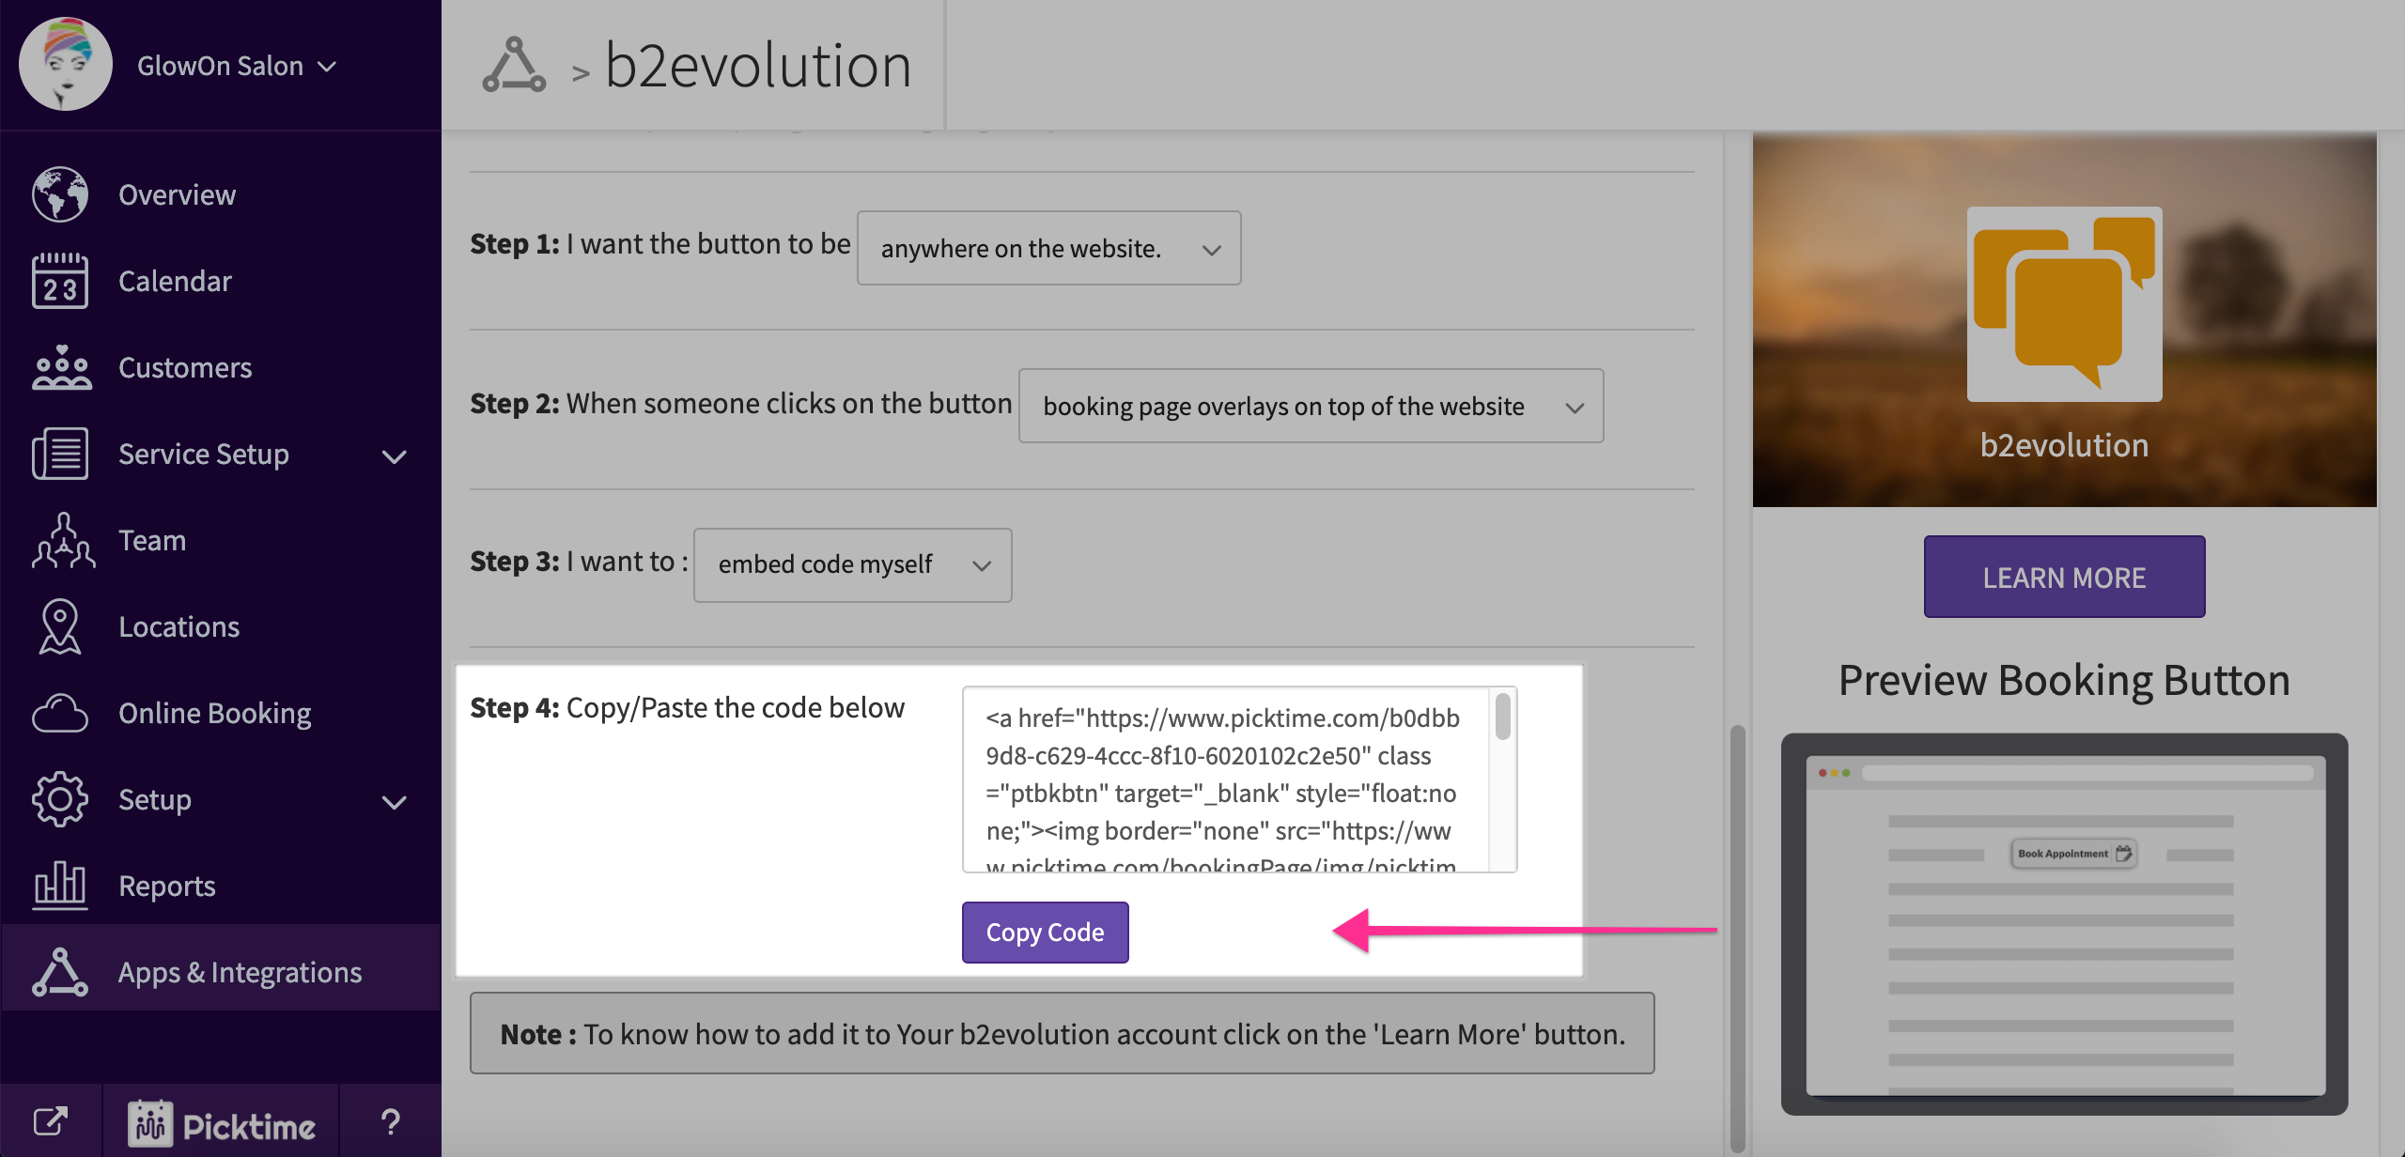Click the Online Booking cloud icon

[60, 713]
